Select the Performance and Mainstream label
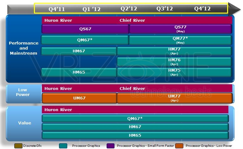 point(23,48)
